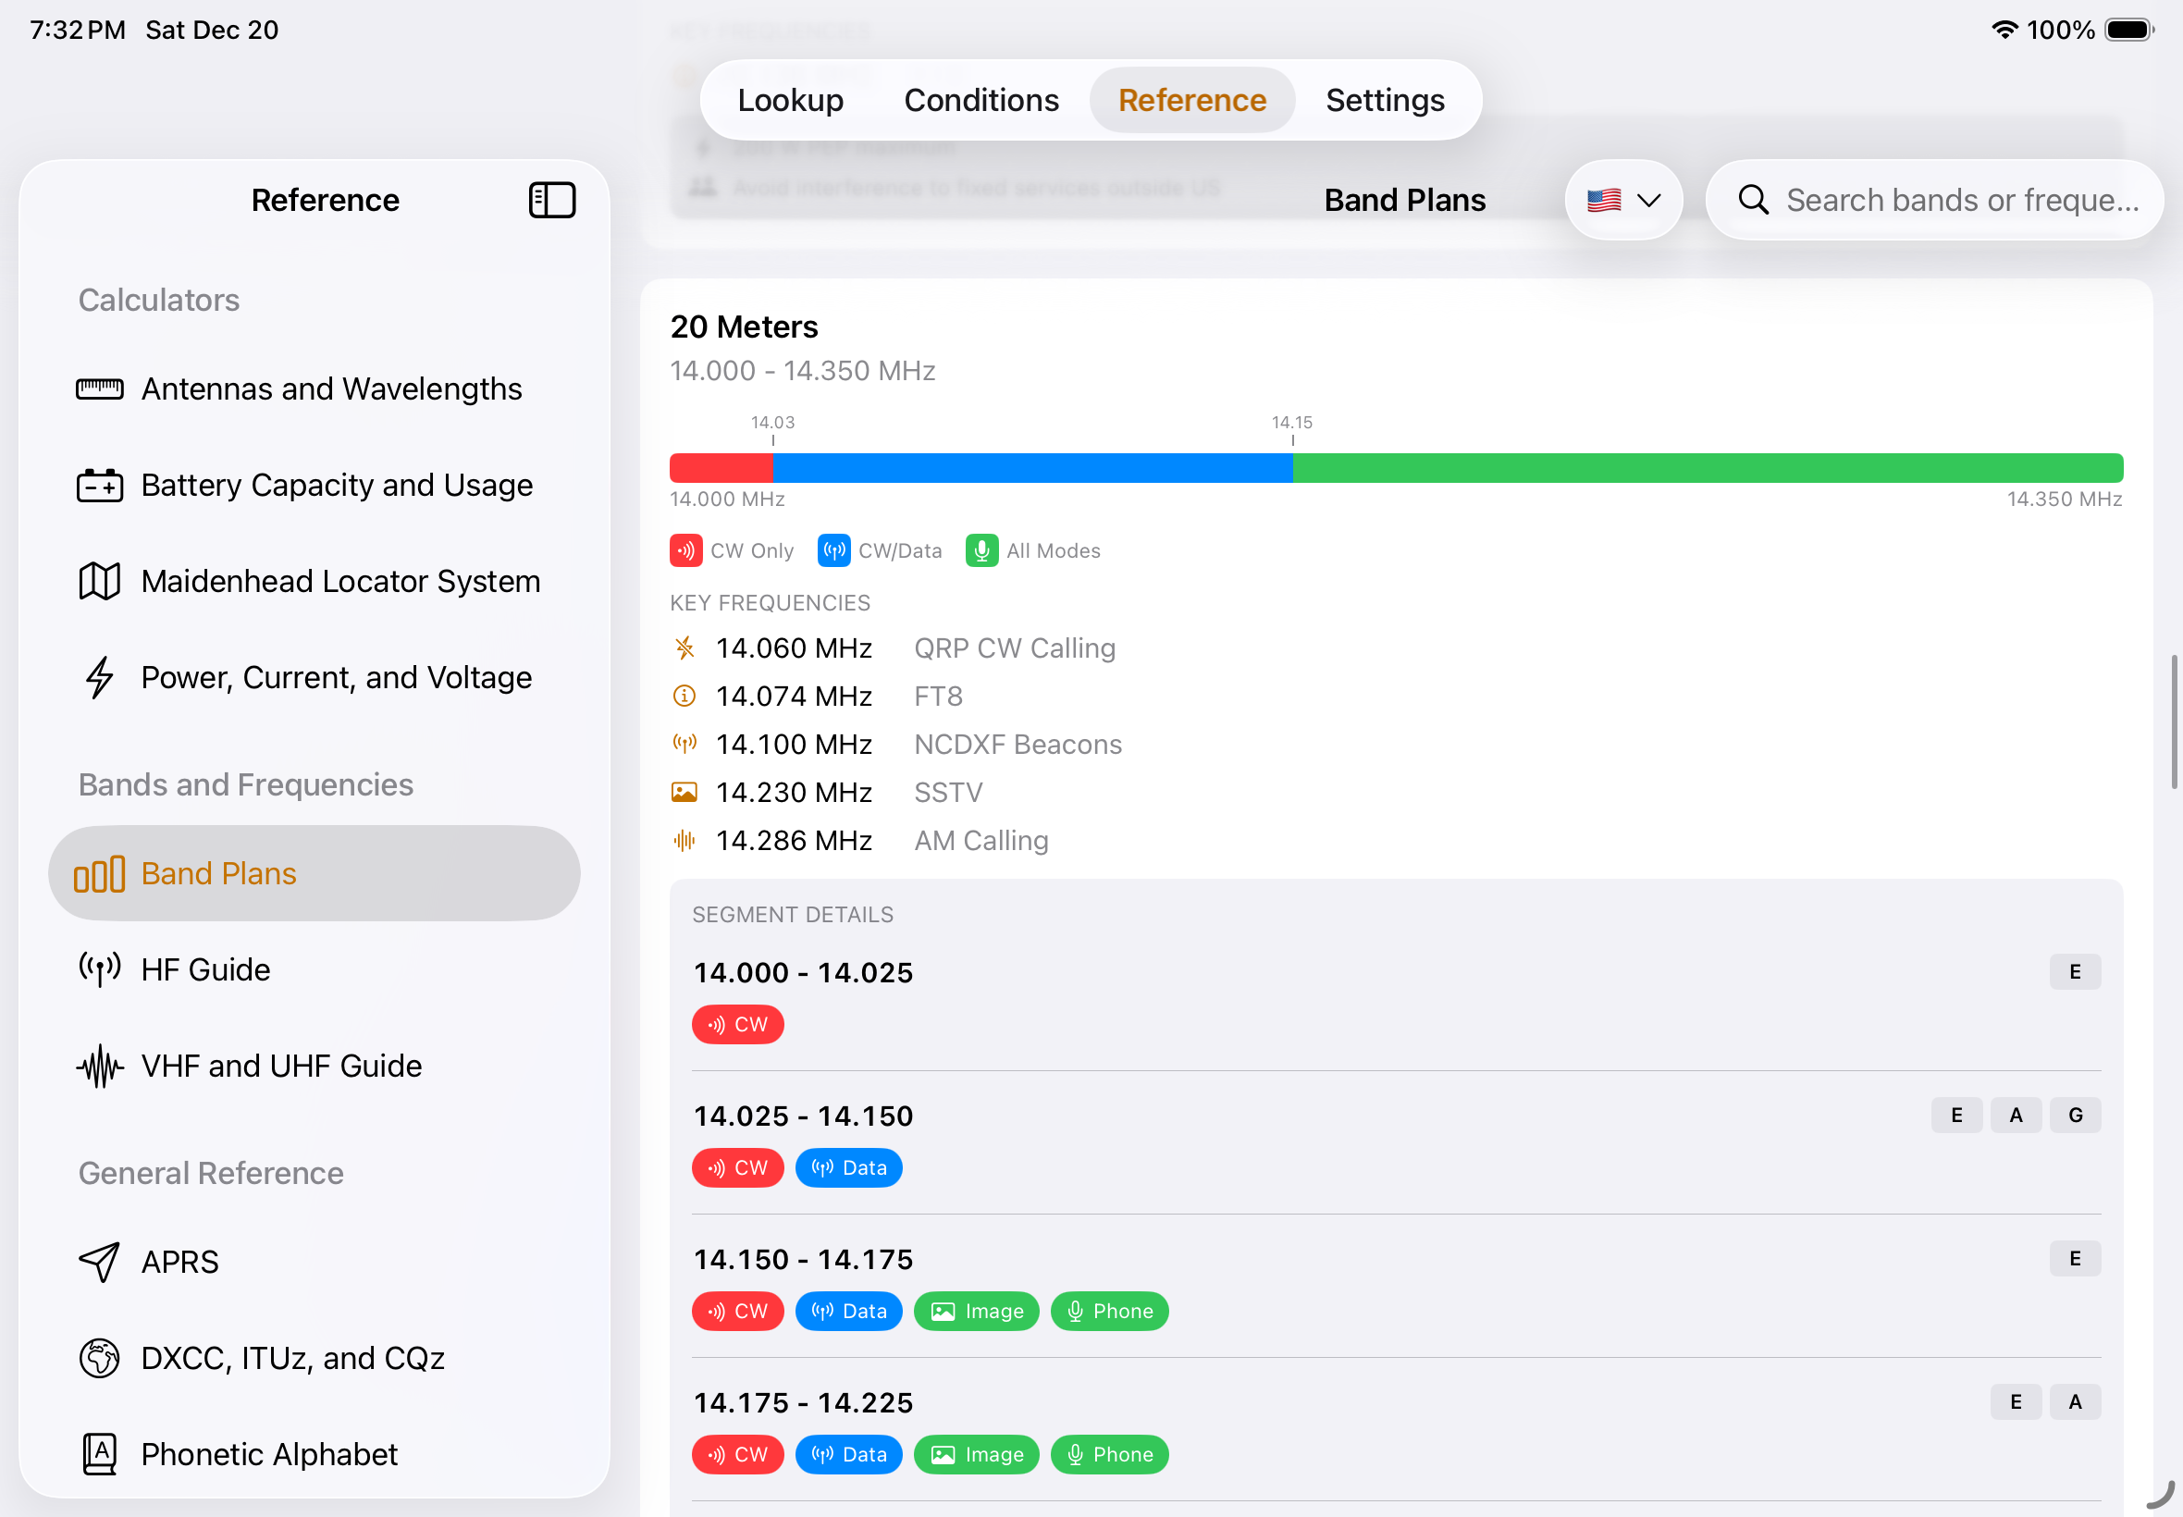
Task: Open the Antennas and Wavelengths ruler icon
Action: [100, 388]
